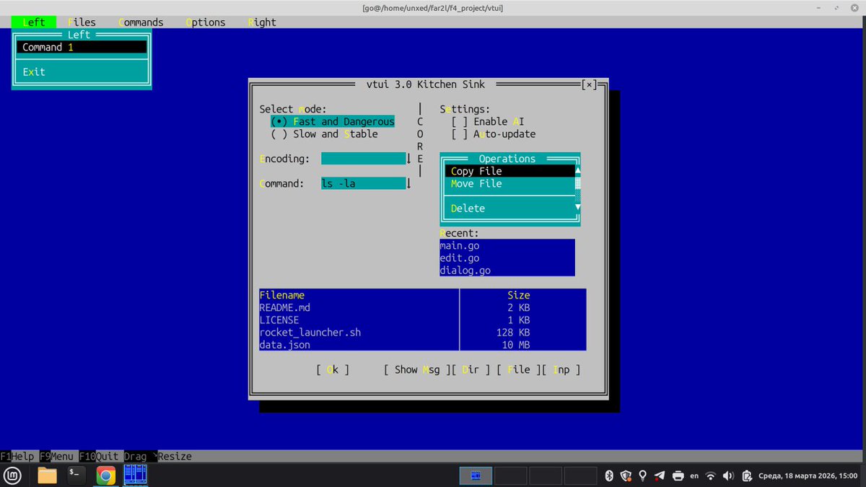The image size is (866, 487).
Task: Open the Left menu in the menu bar
Action: (34, 22)
